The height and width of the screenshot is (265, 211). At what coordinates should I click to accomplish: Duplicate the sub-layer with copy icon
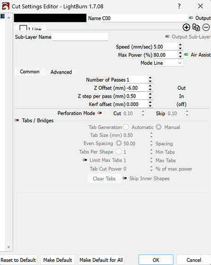[196, 28]
